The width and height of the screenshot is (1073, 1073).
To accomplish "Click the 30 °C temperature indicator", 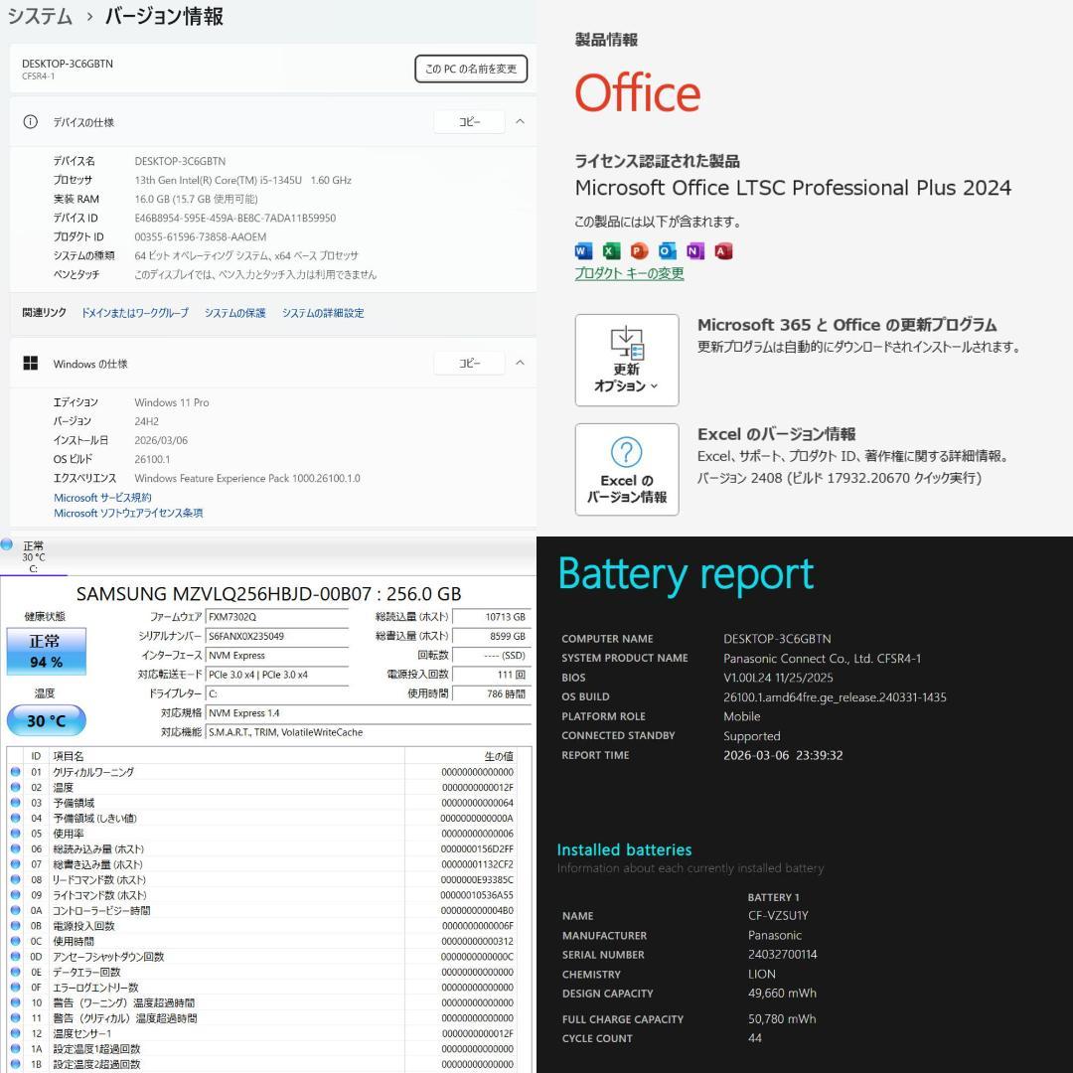I will click(46, 720).
